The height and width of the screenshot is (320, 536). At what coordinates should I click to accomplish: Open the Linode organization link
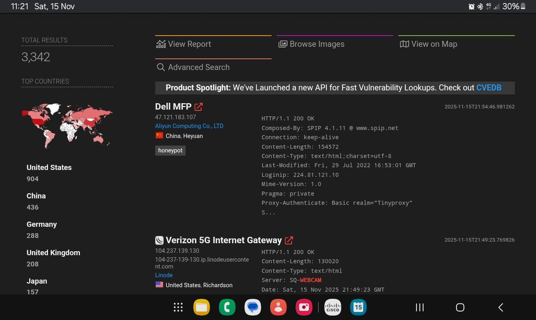[x=164, y=275]
